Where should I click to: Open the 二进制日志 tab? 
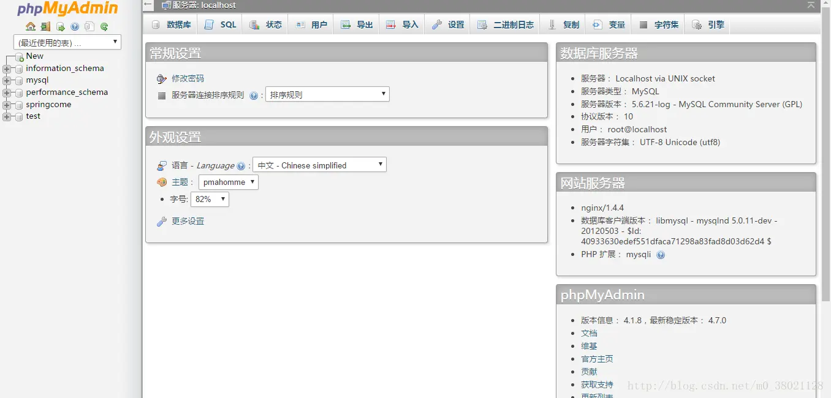tap(506, 24)
